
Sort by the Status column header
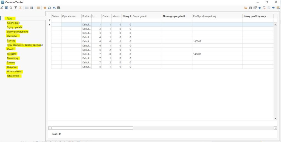point(56,16)
